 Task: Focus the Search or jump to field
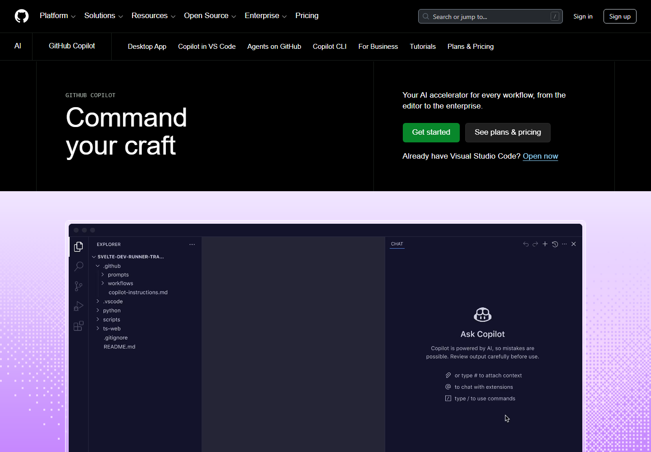[x=491, y=16]
